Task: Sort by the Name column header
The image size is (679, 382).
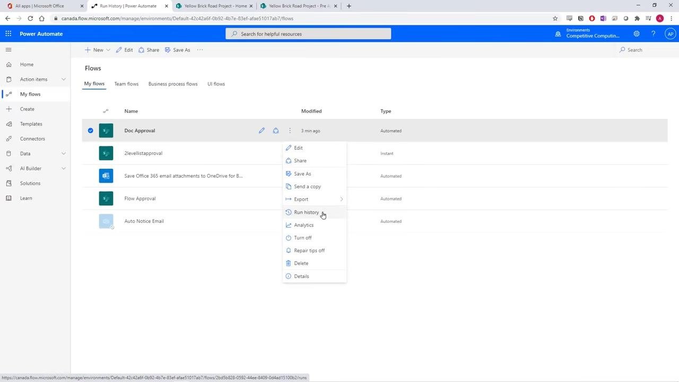Action: (x=131, y=111)
